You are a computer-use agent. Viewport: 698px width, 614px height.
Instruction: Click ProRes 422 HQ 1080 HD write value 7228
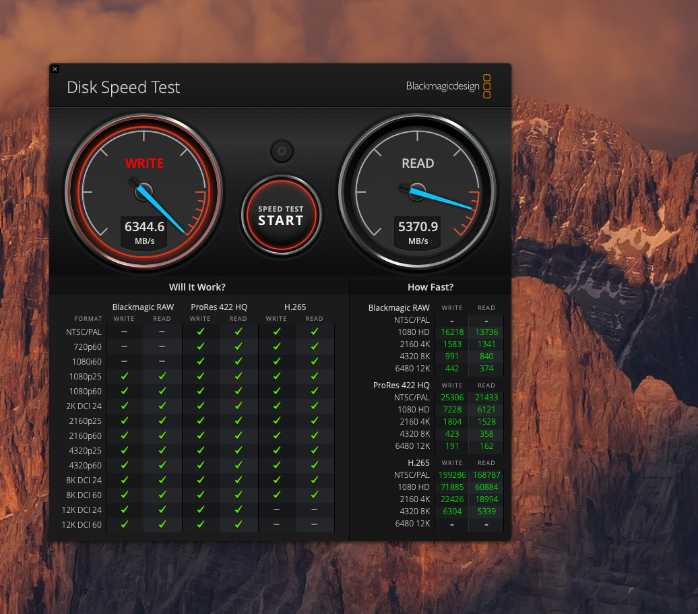point(452,410)
